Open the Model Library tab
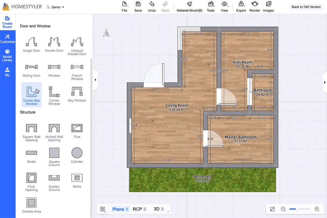The width and height of the screenshot is (327, 218). 7,56
